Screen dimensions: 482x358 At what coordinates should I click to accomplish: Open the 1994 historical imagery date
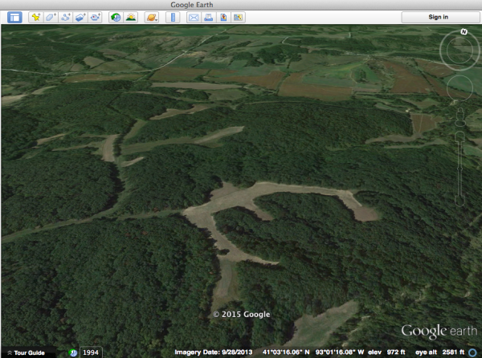(x=91, y=352)
